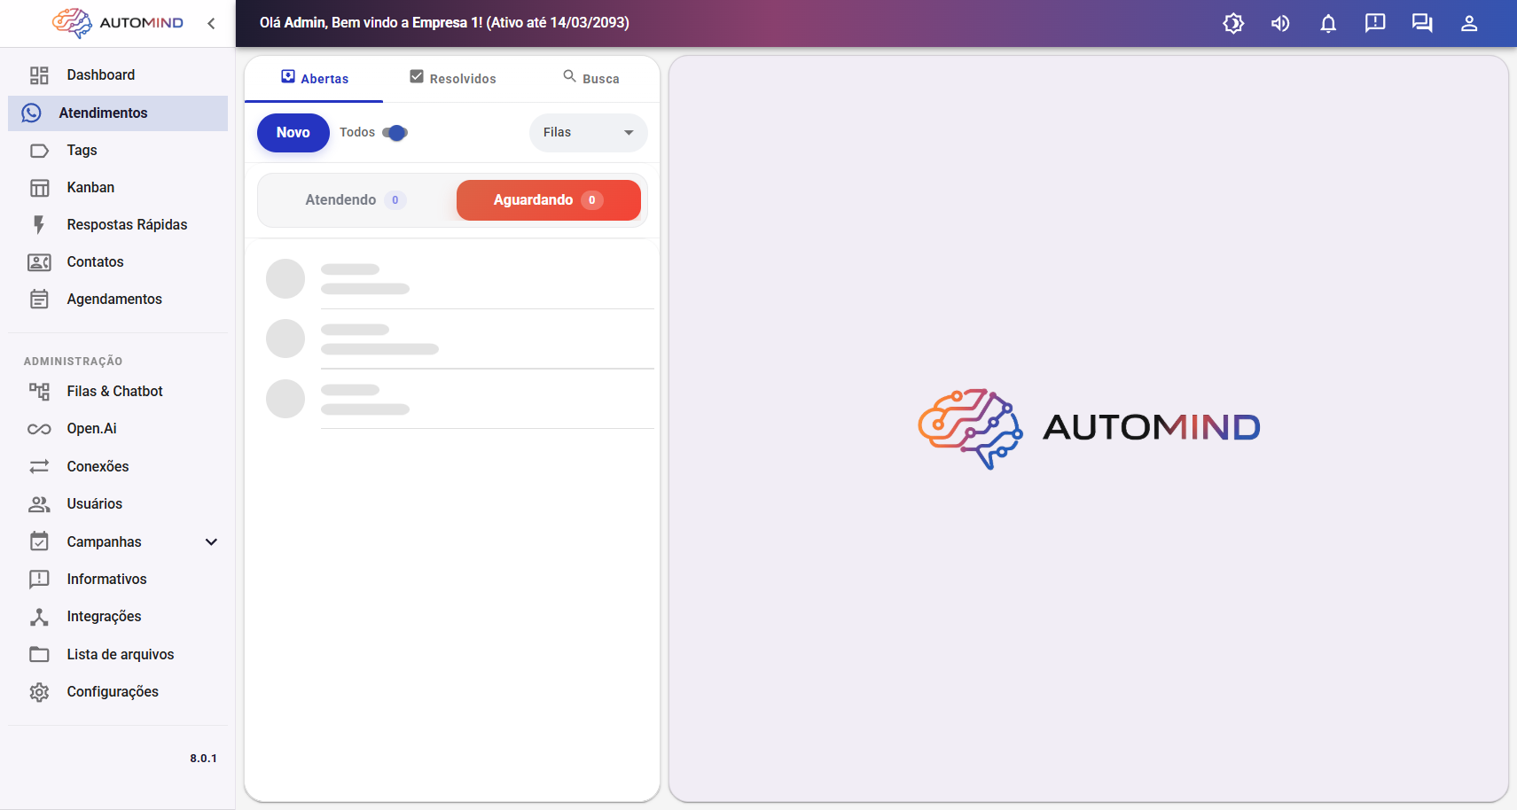
Task: Click the version number 8.0.1
Action: pyautogui.click(x=203, y=759)
